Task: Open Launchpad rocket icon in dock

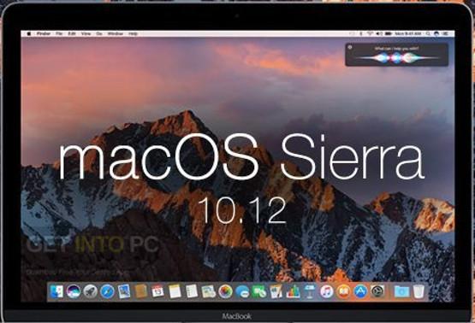Action: [x=90, y=291]
